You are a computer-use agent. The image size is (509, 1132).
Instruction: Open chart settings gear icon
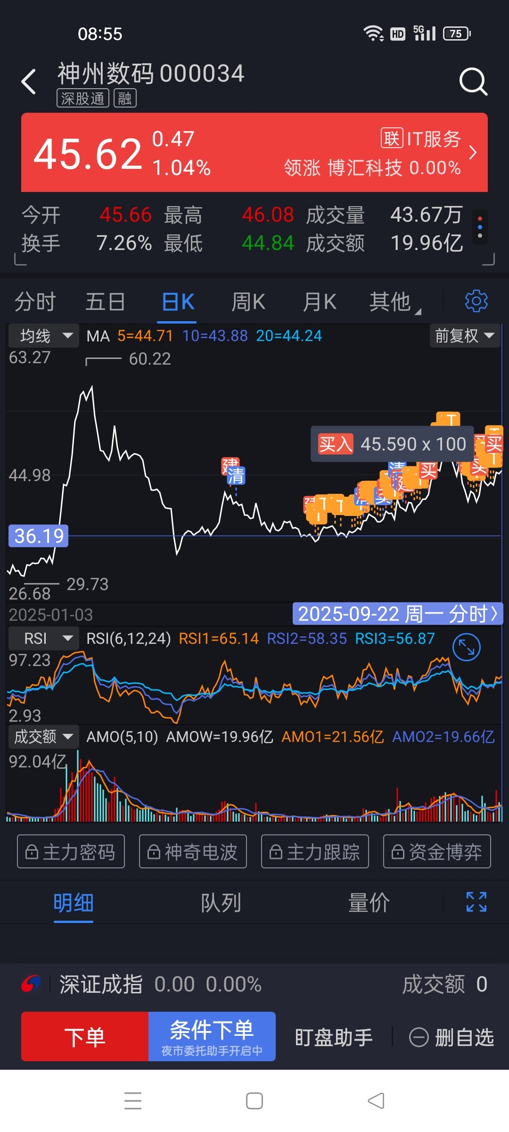click(476, 301)
